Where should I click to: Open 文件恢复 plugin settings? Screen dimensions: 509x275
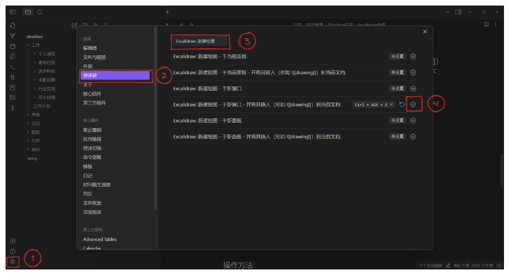[x=92, y=203]
